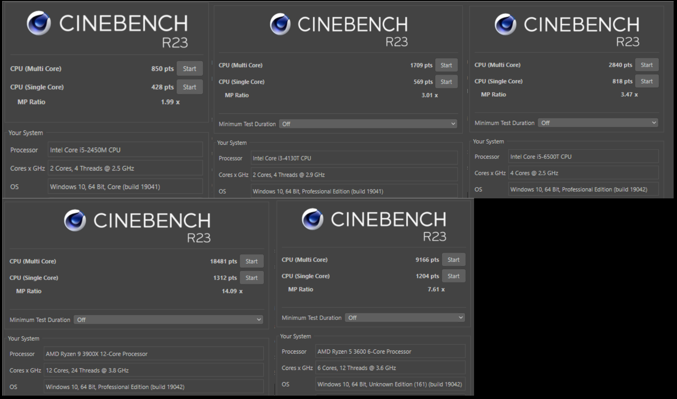The width and height of the screenshot is (677, 399).
Task: Select the Processor field in the Ryzen 5 window
Action: [390, 351]
